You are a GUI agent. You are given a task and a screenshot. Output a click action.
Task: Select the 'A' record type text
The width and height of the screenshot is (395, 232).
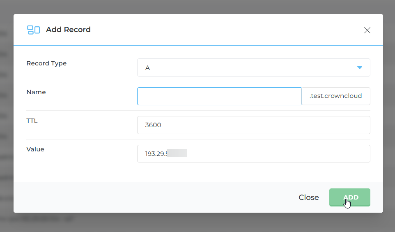pyautogui.click(x=147, y=68)
